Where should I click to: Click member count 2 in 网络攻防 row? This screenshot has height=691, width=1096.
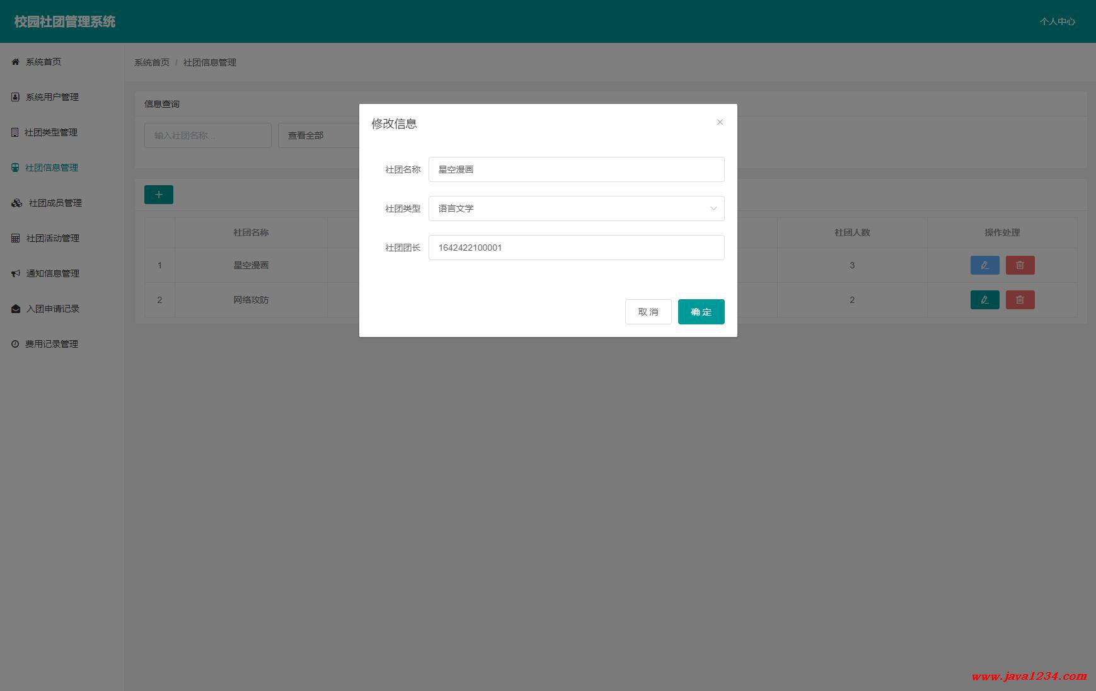(x=852, y=300)
